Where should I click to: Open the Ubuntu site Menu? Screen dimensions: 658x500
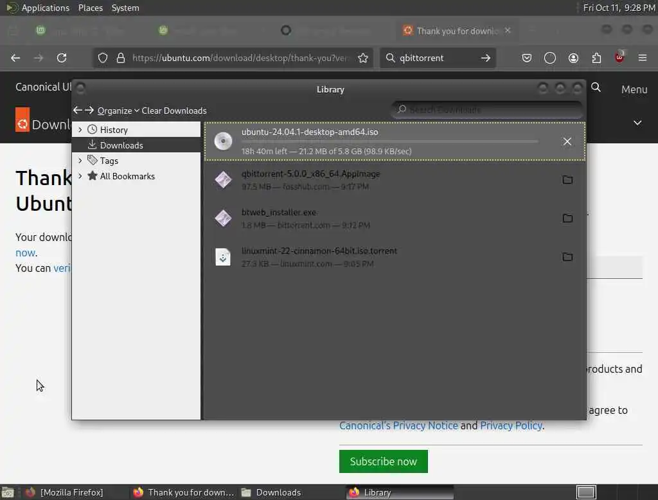coord(634,89)
